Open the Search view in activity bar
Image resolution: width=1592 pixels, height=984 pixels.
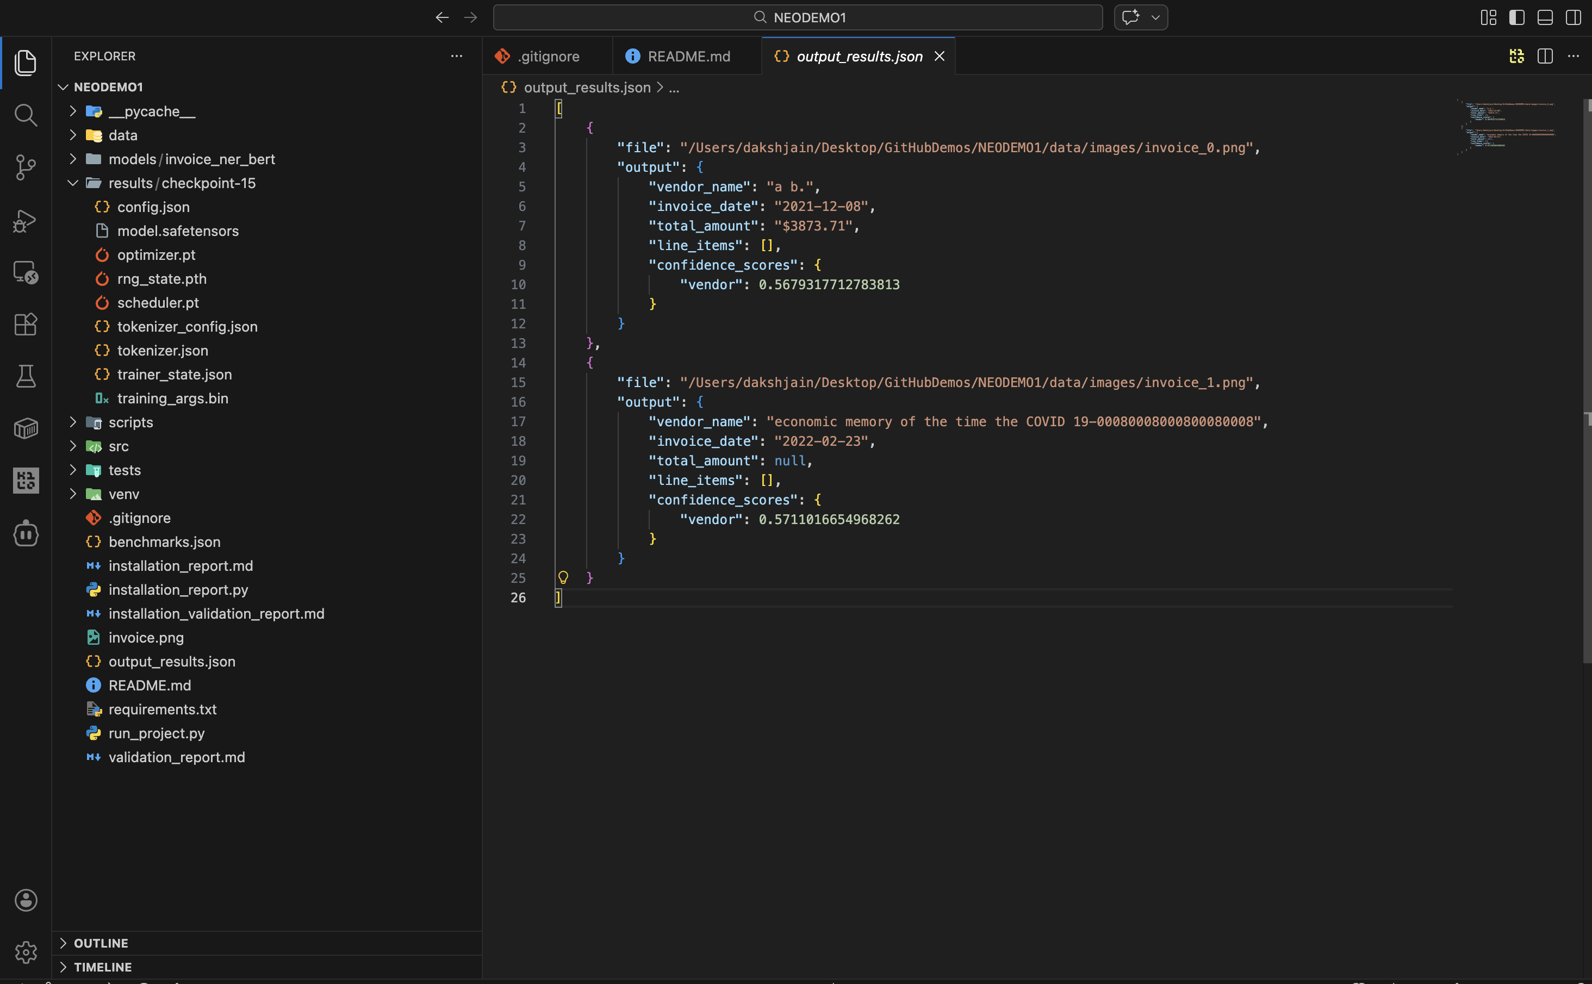pyautogui.click(x=26, y=115)
